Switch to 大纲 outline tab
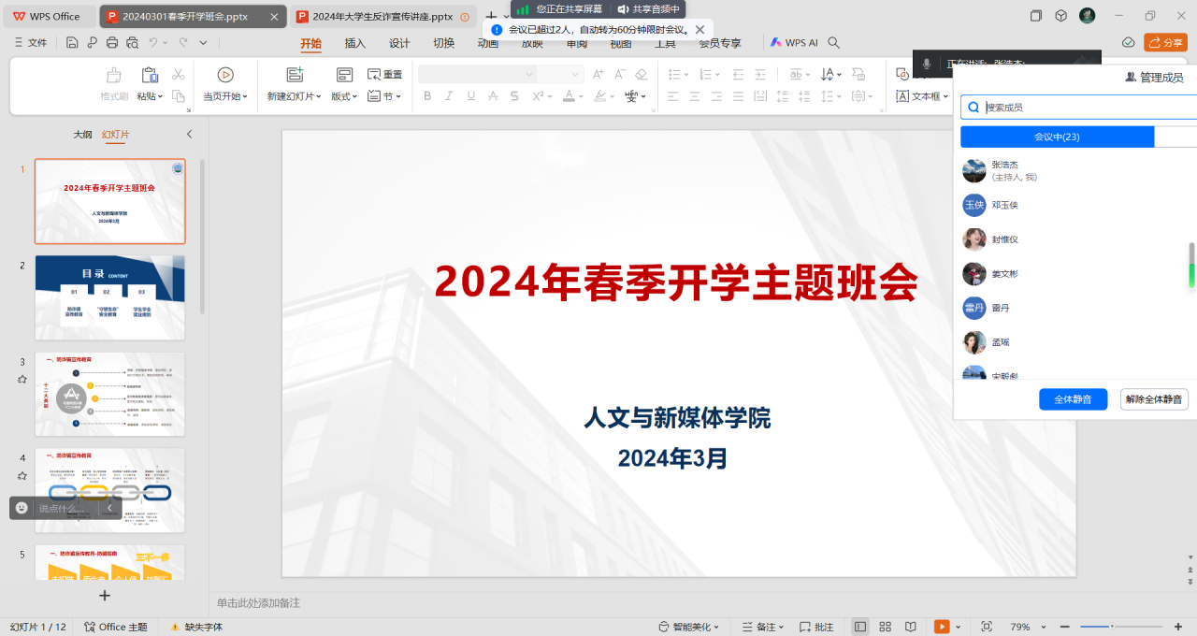The image size is (1197, 636). pos(83,135)
